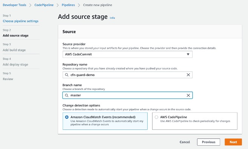Click the search icon in Branch name

point(67,95)
